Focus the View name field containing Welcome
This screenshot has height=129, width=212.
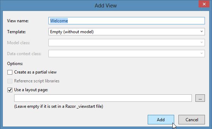pyautogui.click(x=126, y=21)
